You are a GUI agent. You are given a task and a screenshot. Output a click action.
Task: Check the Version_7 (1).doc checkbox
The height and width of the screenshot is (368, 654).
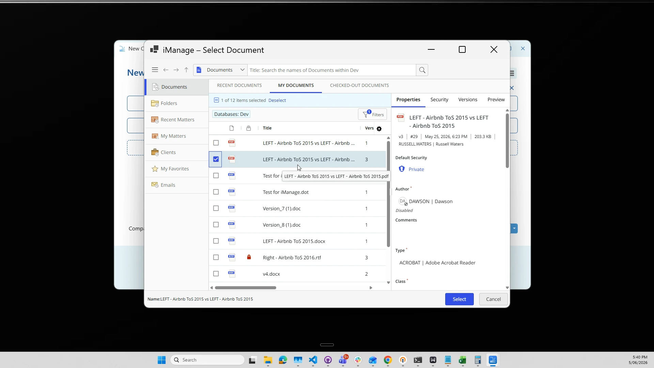pos(216,208)
